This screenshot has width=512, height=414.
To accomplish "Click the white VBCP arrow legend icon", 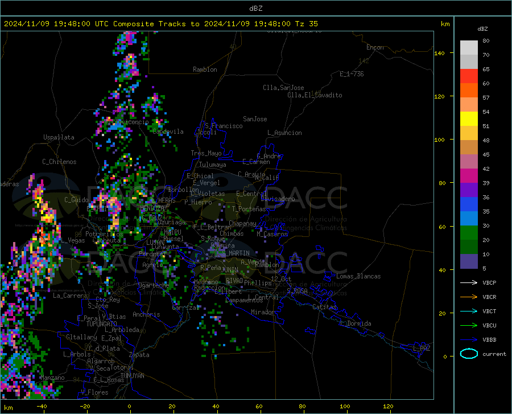I will [469, 282].
